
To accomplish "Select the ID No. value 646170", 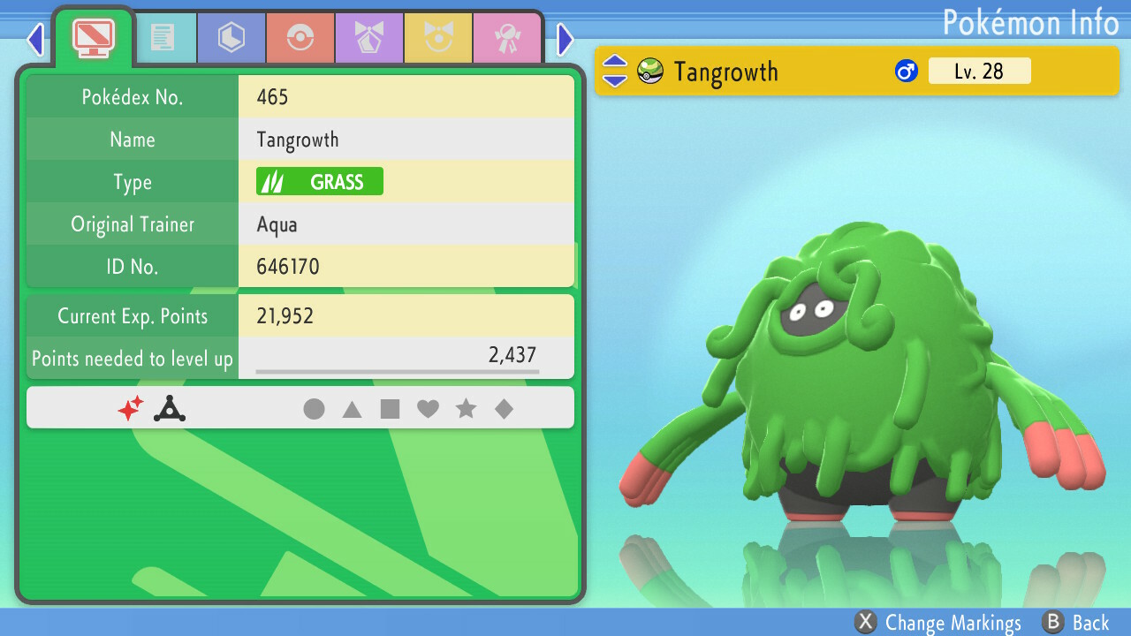I will coord(288,267).
